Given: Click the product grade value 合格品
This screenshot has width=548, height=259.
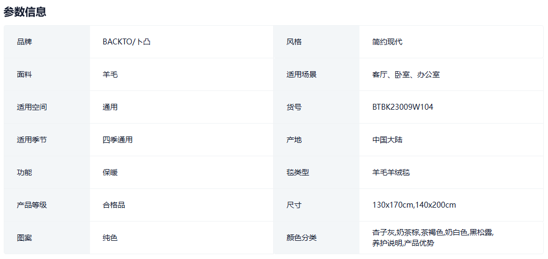Looking at the screenshot, I should pyautogui.click(x=114, y=205).
